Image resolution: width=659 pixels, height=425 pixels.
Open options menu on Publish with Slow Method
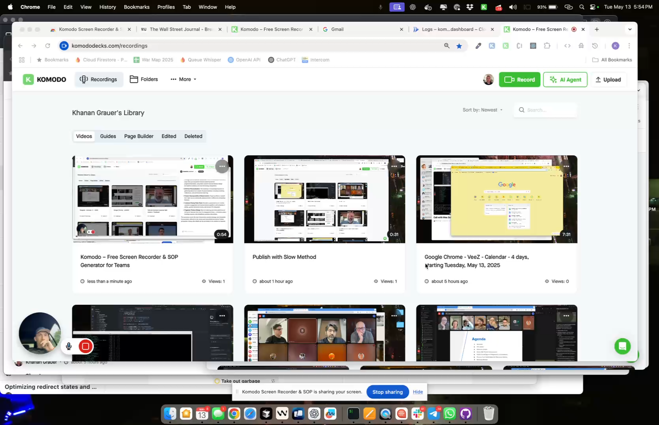tap(394, 166)
